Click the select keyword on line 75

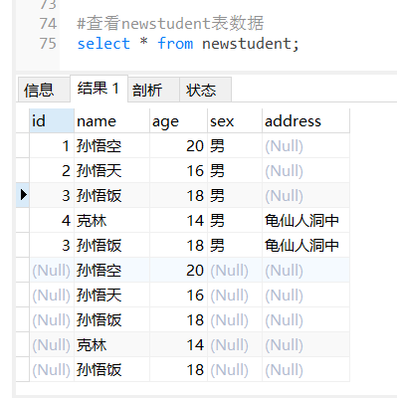click(103, 44)
